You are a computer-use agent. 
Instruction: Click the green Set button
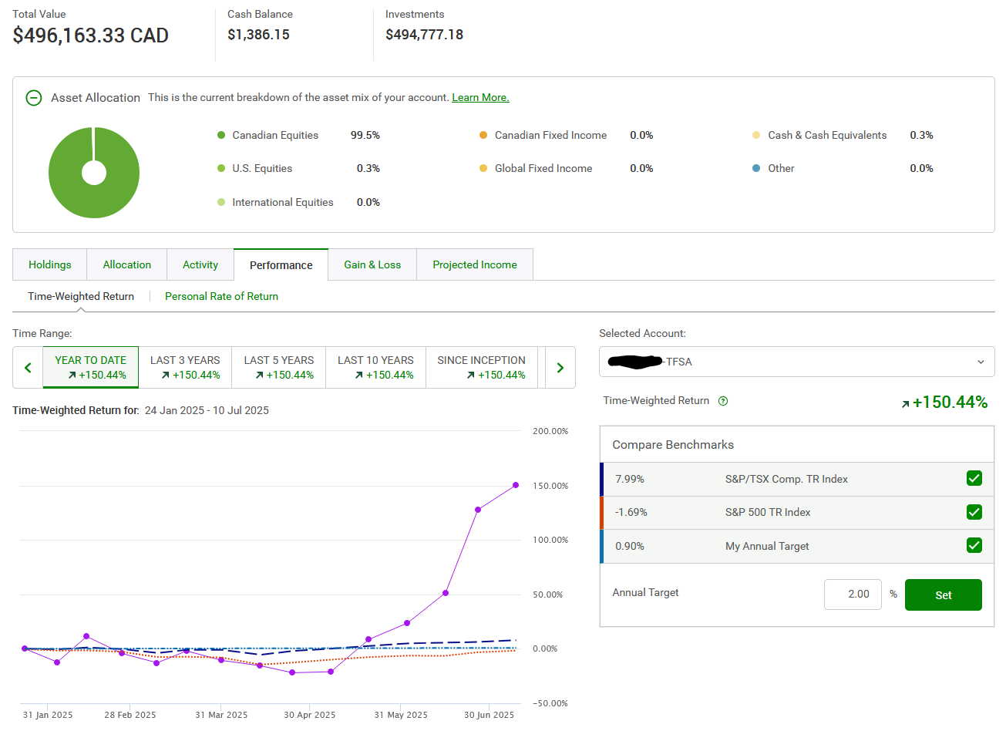(944, 595)
